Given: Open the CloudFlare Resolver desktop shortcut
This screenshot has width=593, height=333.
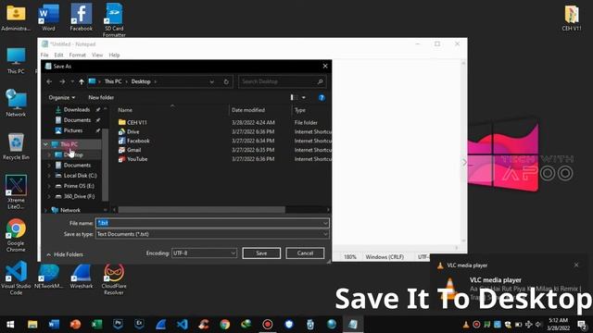Looking at the screenshot, I should tap(114, 278).
